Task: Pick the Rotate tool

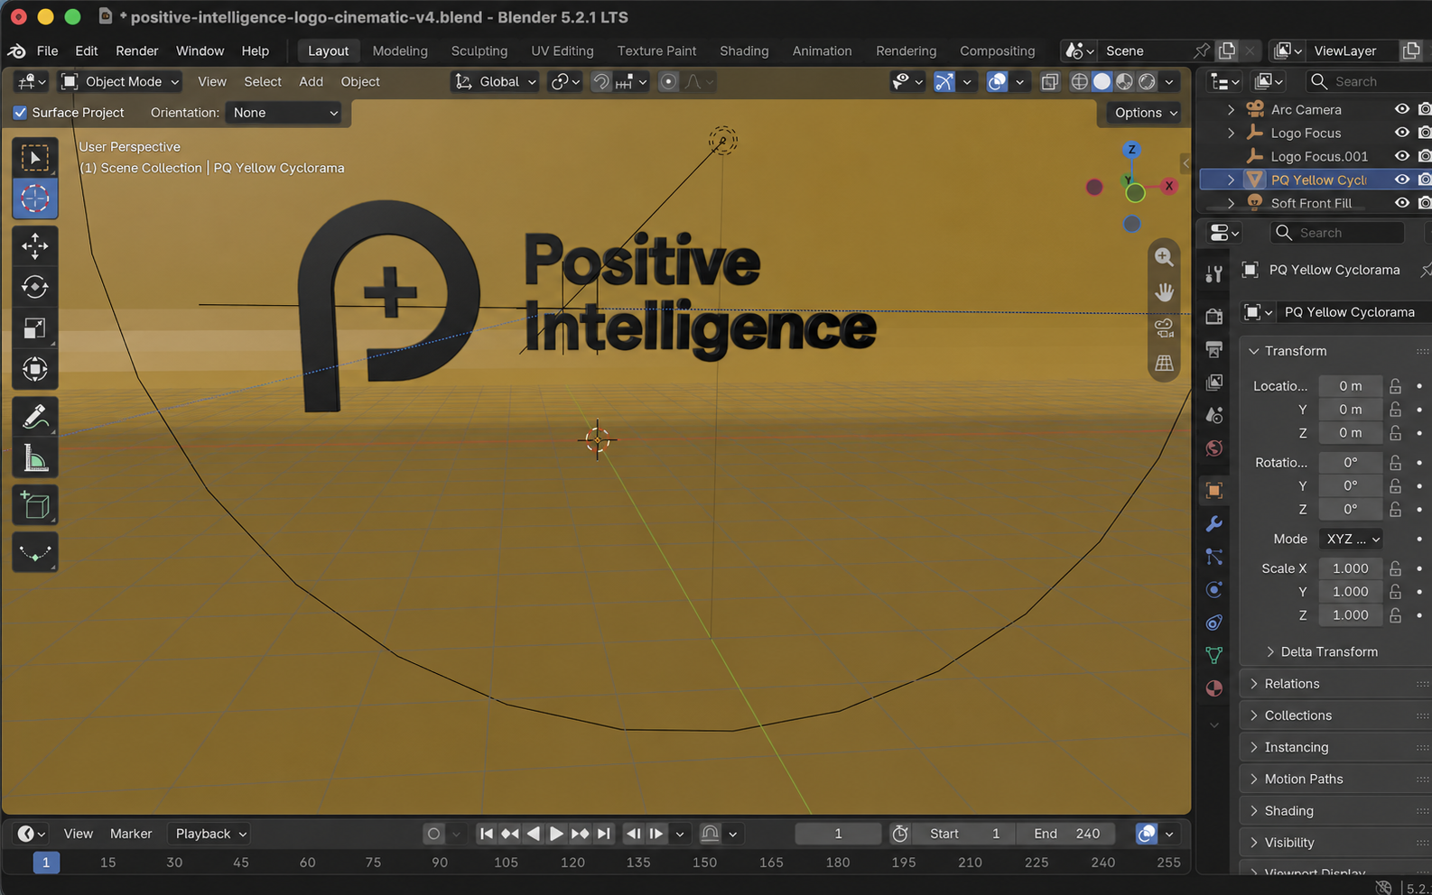Action: [35, 287]
